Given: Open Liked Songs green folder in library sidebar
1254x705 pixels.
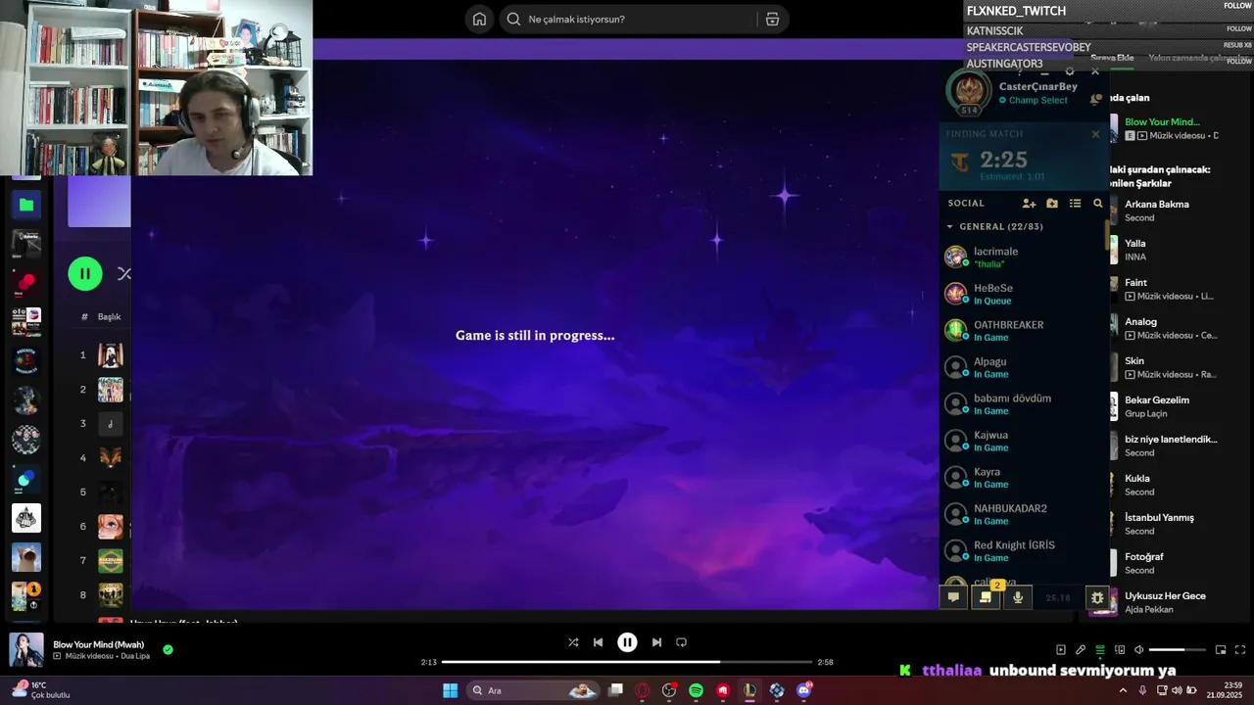Looking at the screenshot, I should pos(26,205).
